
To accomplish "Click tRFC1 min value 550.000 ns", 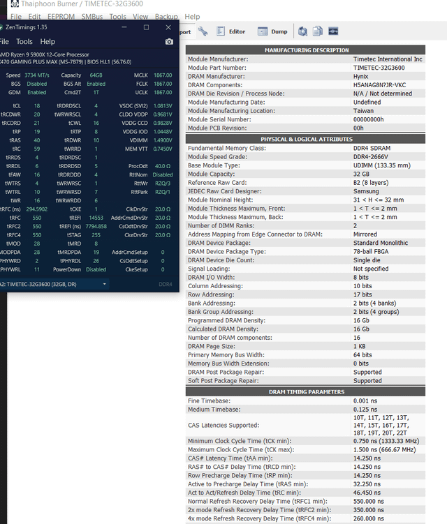I will [368, 502].
